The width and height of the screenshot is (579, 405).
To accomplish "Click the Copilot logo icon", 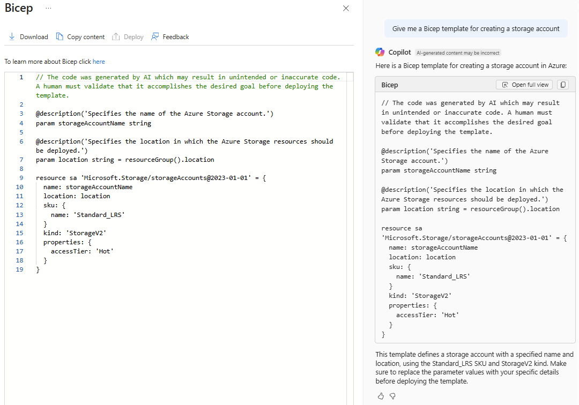I will point(380,52).
